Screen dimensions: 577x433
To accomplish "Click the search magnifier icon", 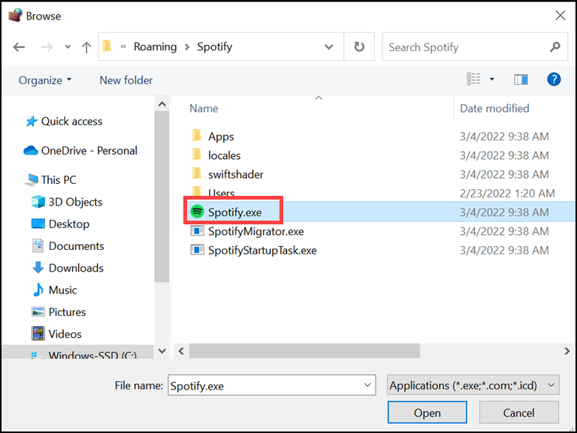I will point(555,47).
